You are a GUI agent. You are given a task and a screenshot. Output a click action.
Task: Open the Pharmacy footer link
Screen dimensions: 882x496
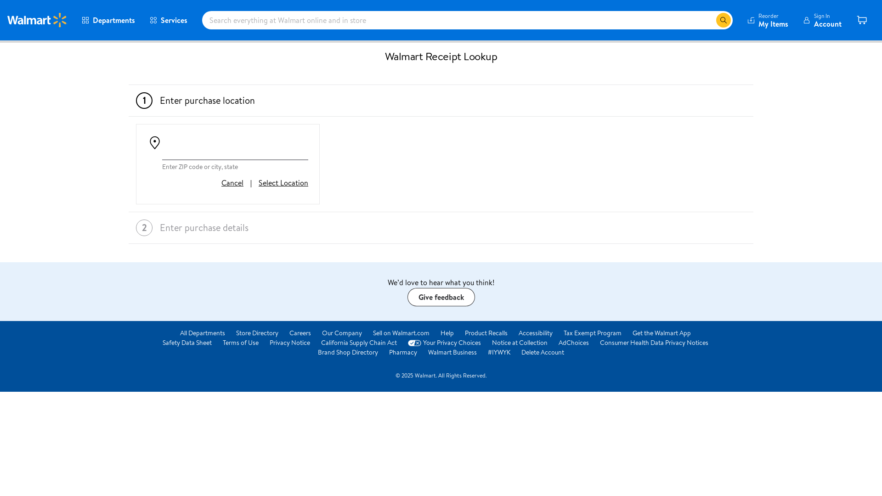pyautogui.click(x=403, y=352)
